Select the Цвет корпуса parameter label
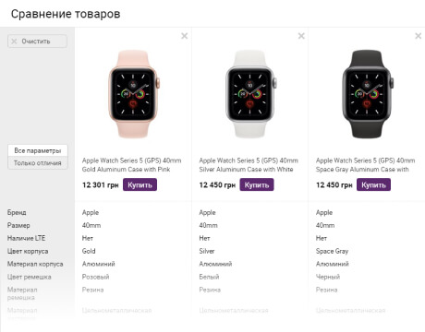This screenshot has width=425, height=332. pyautogui.click(x=28, y=251)
